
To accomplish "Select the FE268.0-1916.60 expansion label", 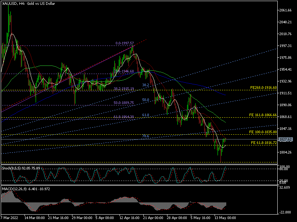I will [263, 88].
